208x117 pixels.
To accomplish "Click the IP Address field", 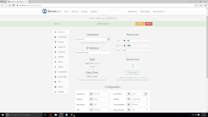I will 93,53.
